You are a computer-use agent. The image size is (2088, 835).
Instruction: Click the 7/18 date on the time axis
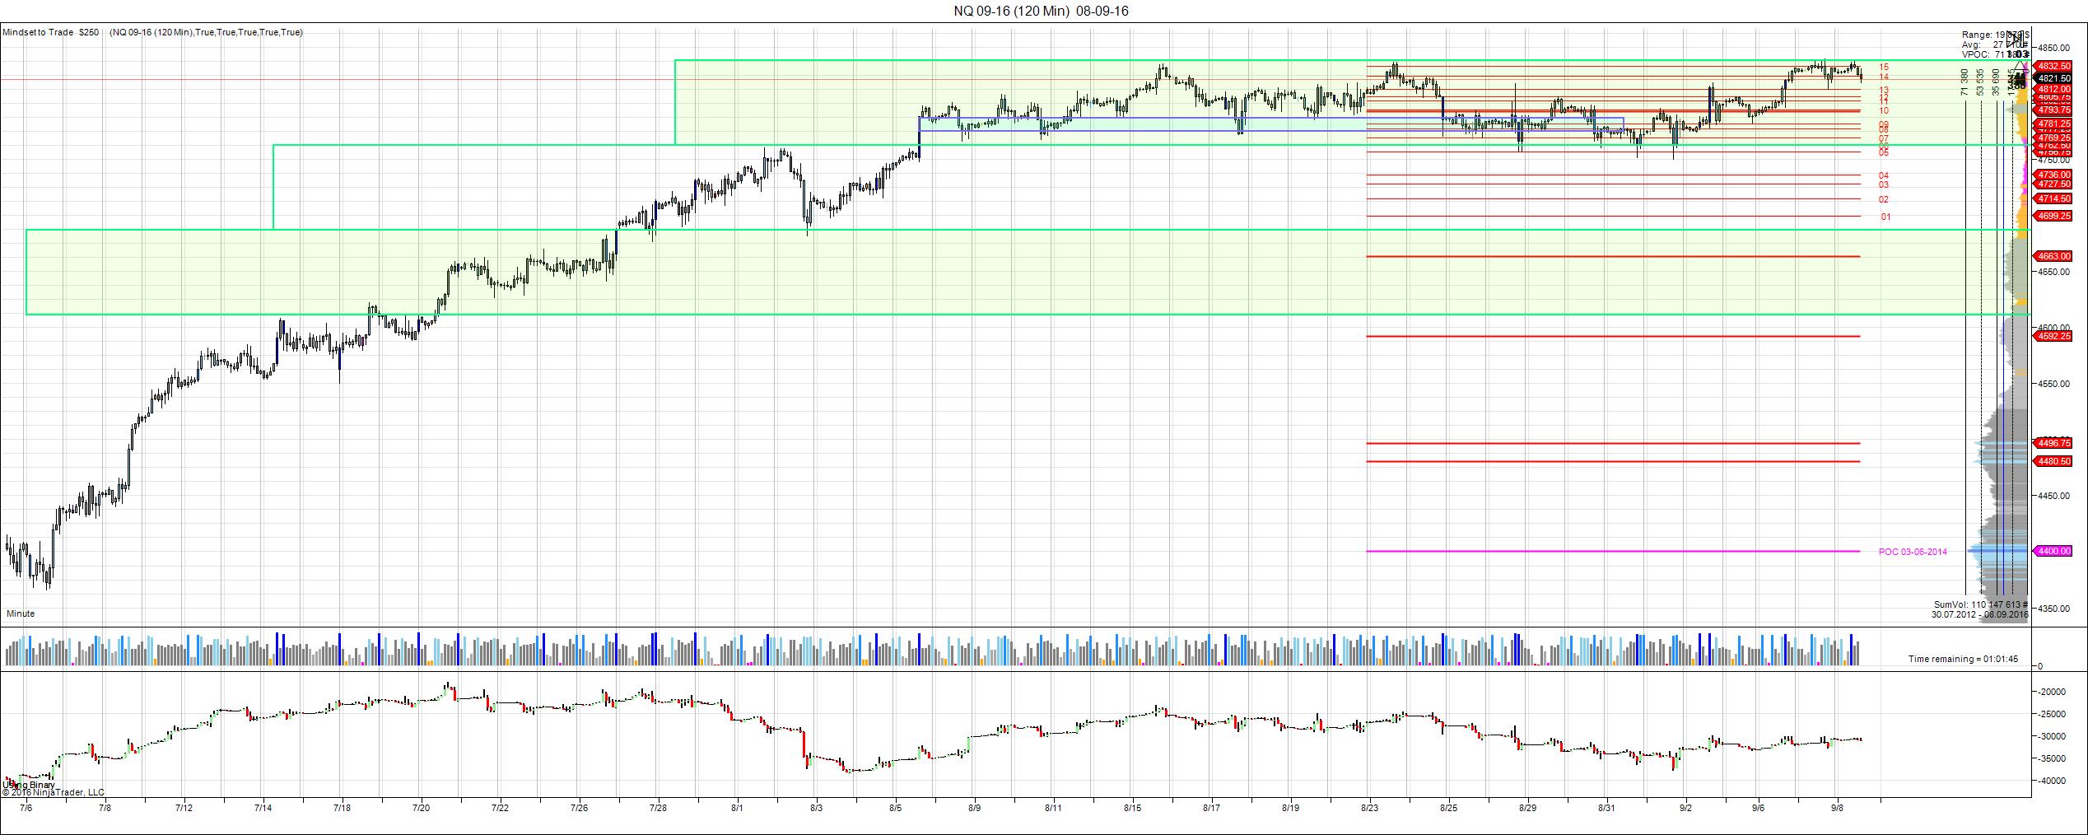(342, 808)
